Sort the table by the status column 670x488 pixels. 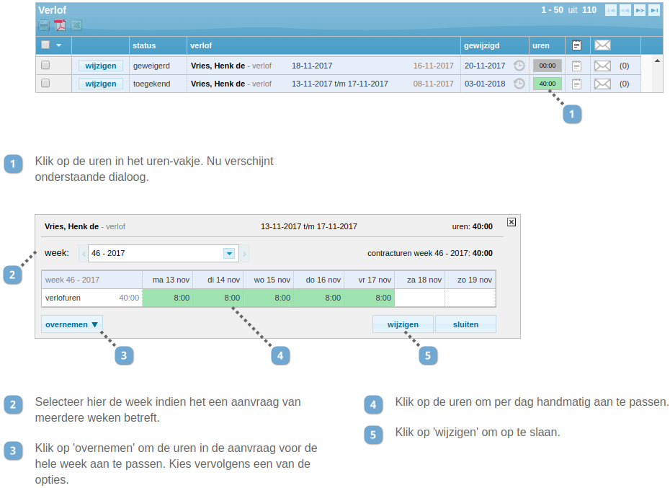144,45
